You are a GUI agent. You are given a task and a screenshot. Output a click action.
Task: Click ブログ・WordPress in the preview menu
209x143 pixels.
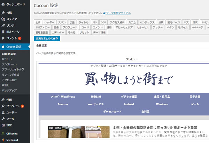[63, 96]
